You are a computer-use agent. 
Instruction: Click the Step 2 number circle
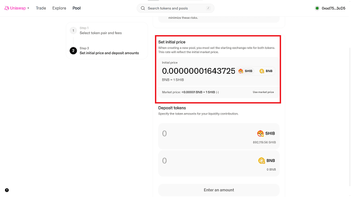[x=73, y=51]
